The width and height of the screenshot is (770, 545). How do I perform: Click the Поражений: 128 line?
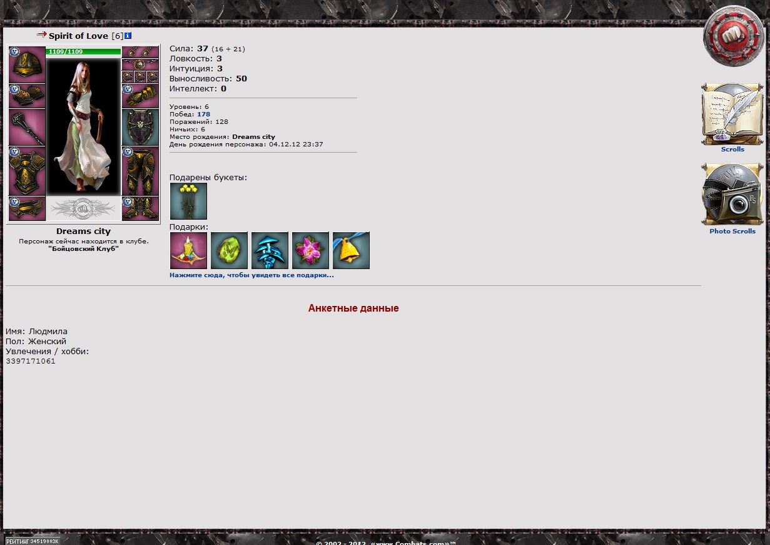coord(199,122)
